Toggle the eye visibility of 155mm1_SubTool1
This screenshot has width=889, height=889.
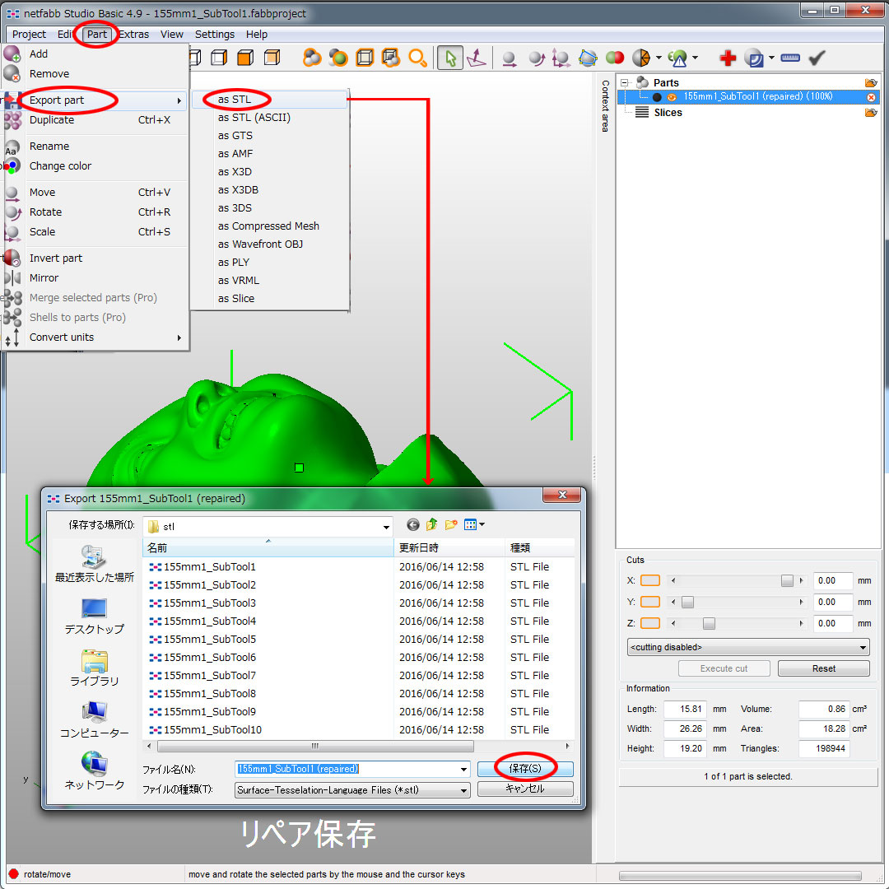coord(672,97)
